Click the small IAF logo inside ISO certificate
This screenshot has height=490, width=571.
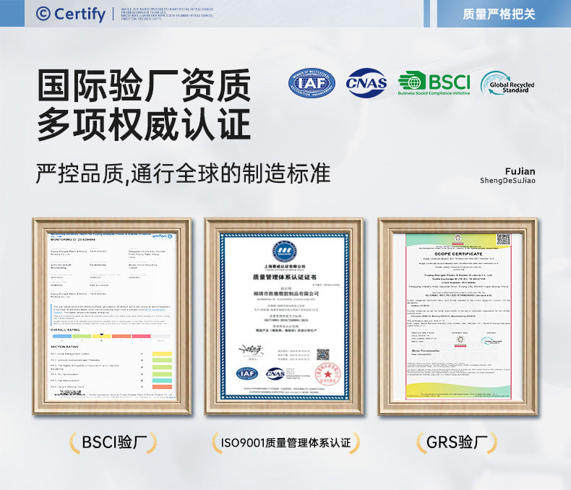tap(247, 374)
